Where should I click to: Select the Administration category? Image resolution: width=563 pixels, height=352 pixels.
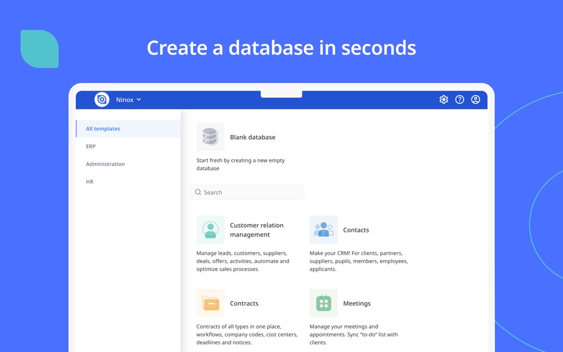[128, 164]
